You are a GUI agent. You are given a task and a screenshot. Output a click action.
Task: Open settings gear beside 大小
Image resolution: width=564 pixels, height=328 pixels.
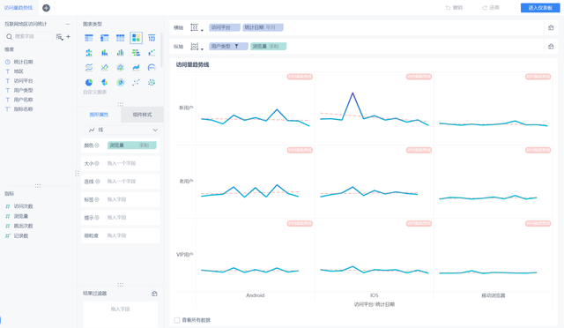[97, 163]
